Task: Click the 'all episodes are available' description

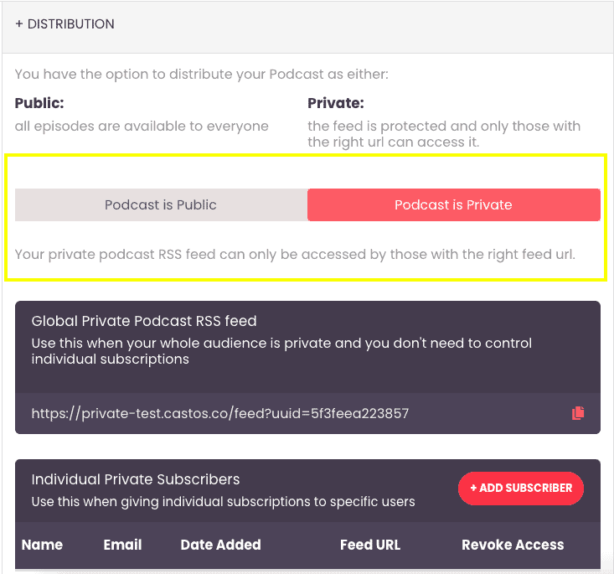Action: [142, 127]
